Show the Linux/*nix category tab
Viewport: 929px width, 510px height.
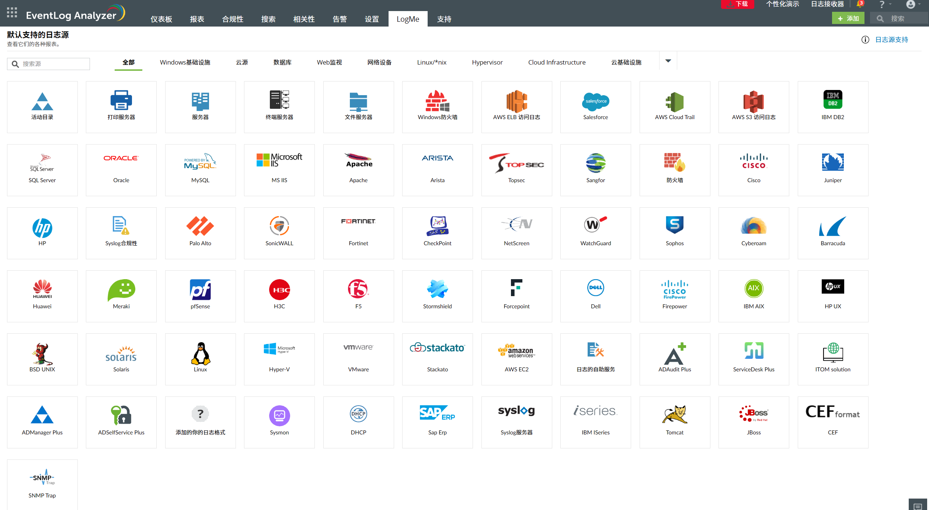(x=431, y=62)
